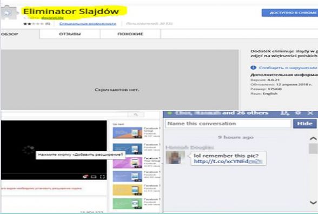Open the t.co link in the message
The width and height of the screenshot is (318, 214).
point(228,162)
